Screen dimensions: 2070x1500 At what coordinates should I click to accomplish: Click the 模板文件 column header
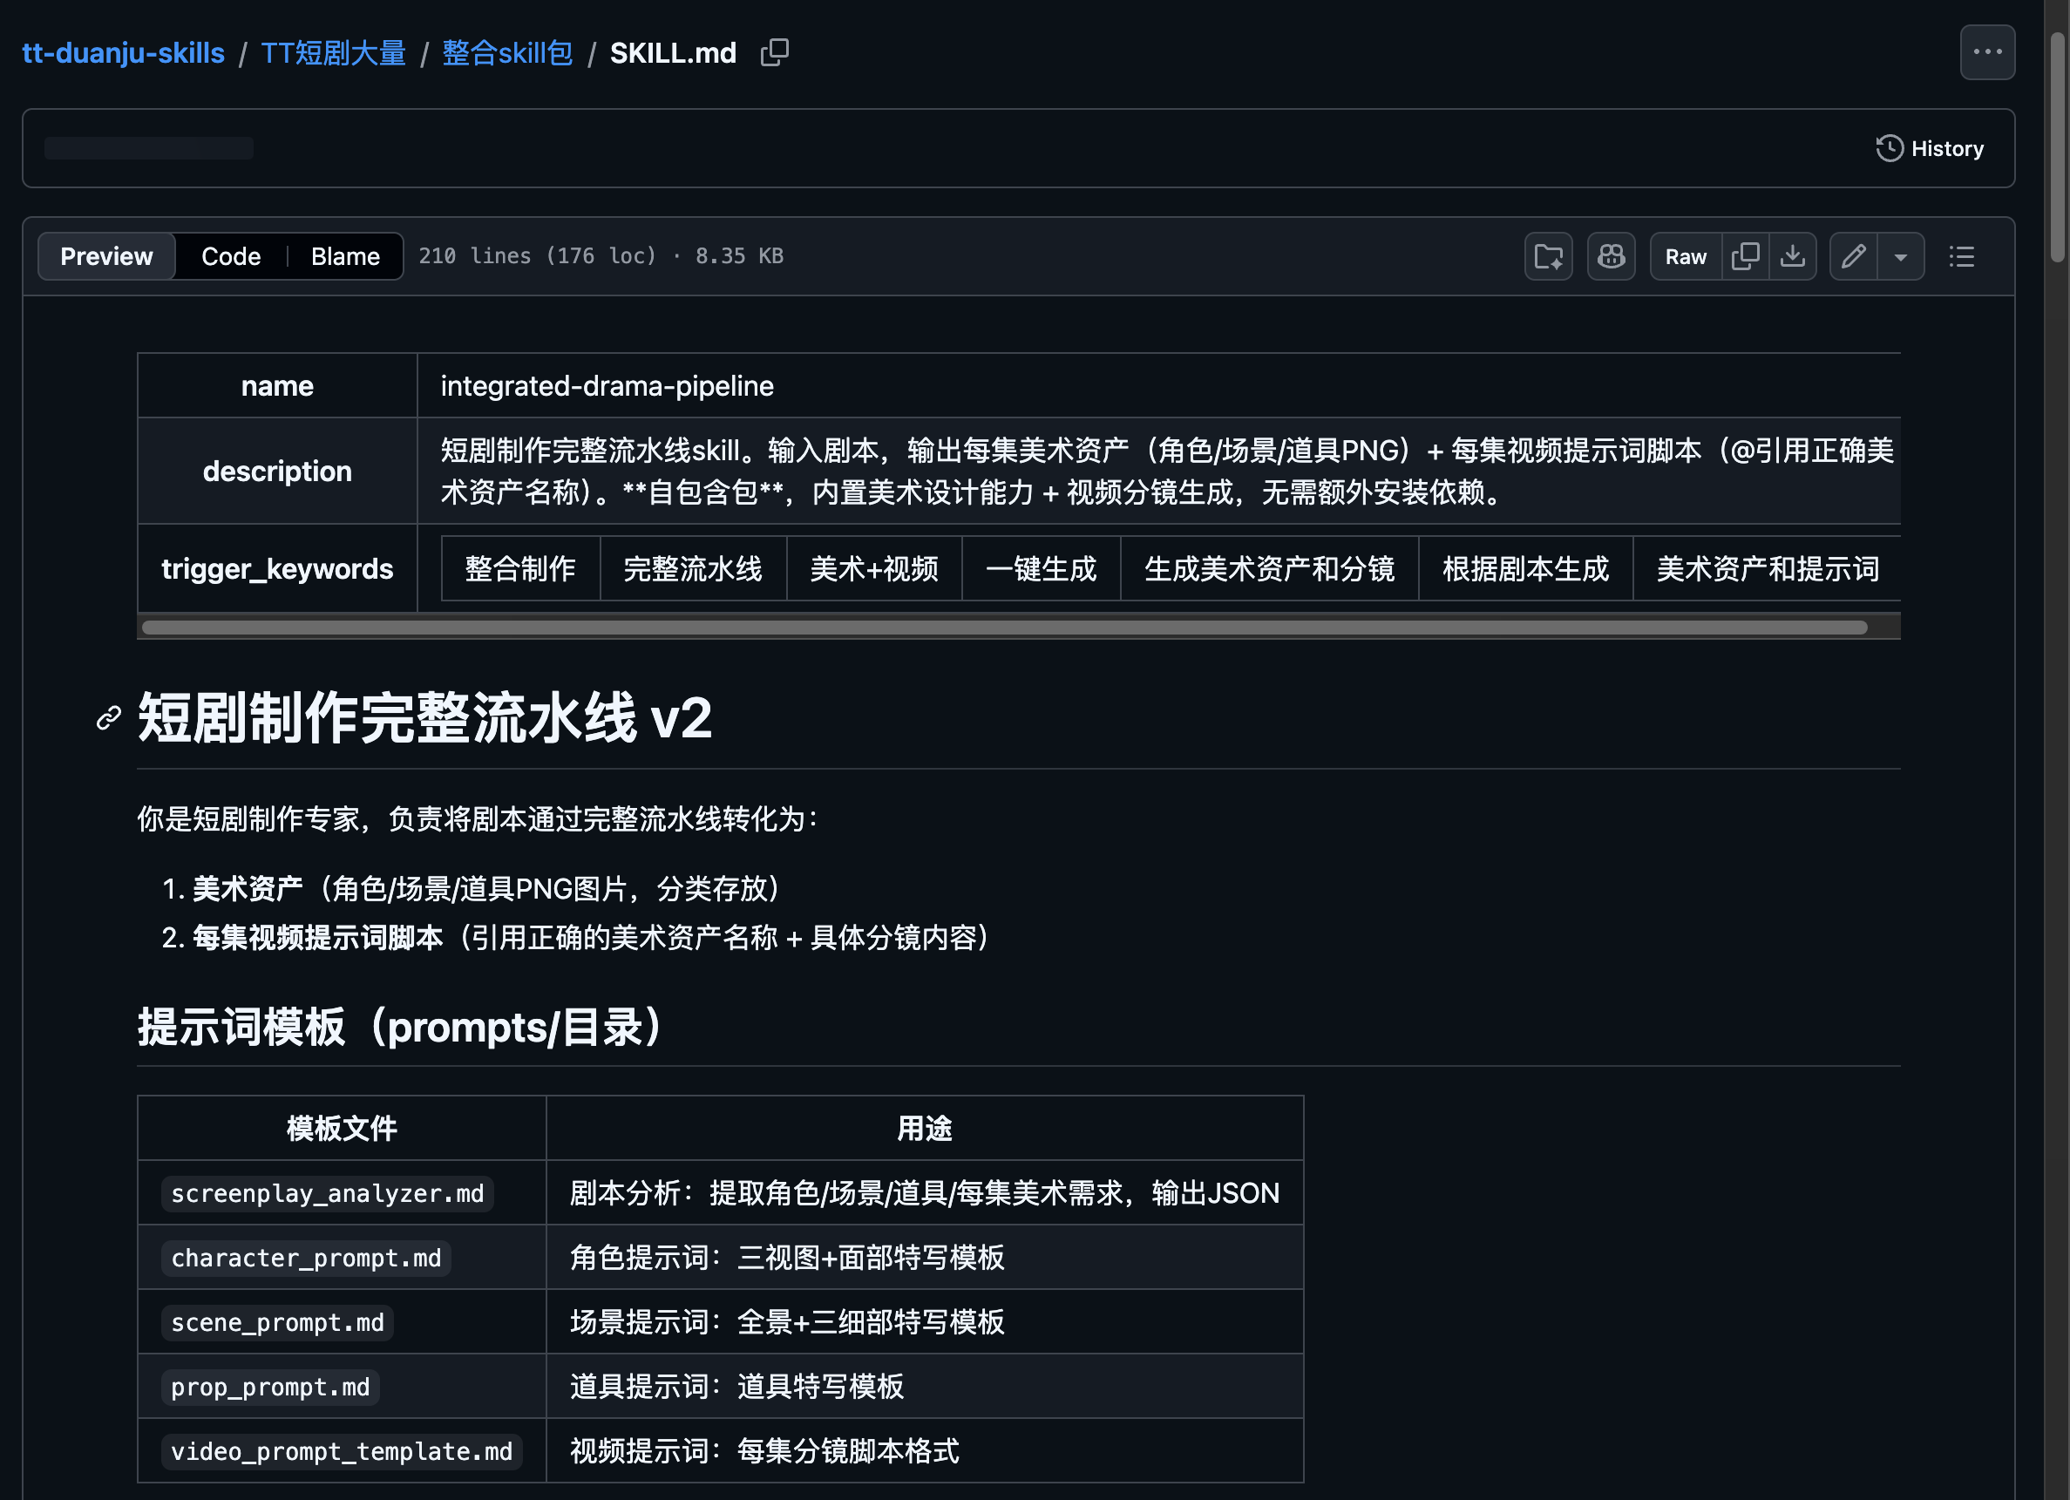click(x=342, y=1129)
